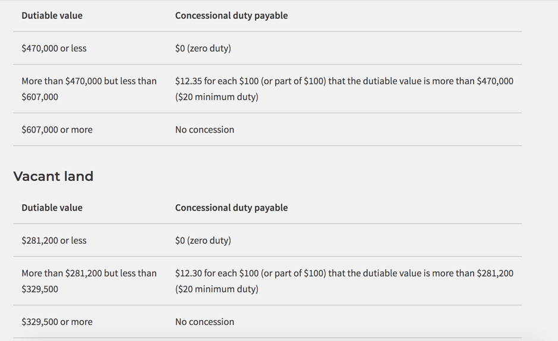Select the "$281,200 or less" cell
The height and width of the screenshot is (341, 558).
[x=54, y=240]
